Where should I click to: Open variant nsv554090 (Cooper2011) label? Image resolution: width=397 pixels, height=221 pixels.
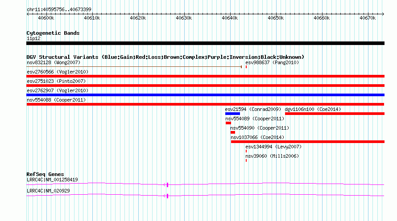(x=260, y=128)
